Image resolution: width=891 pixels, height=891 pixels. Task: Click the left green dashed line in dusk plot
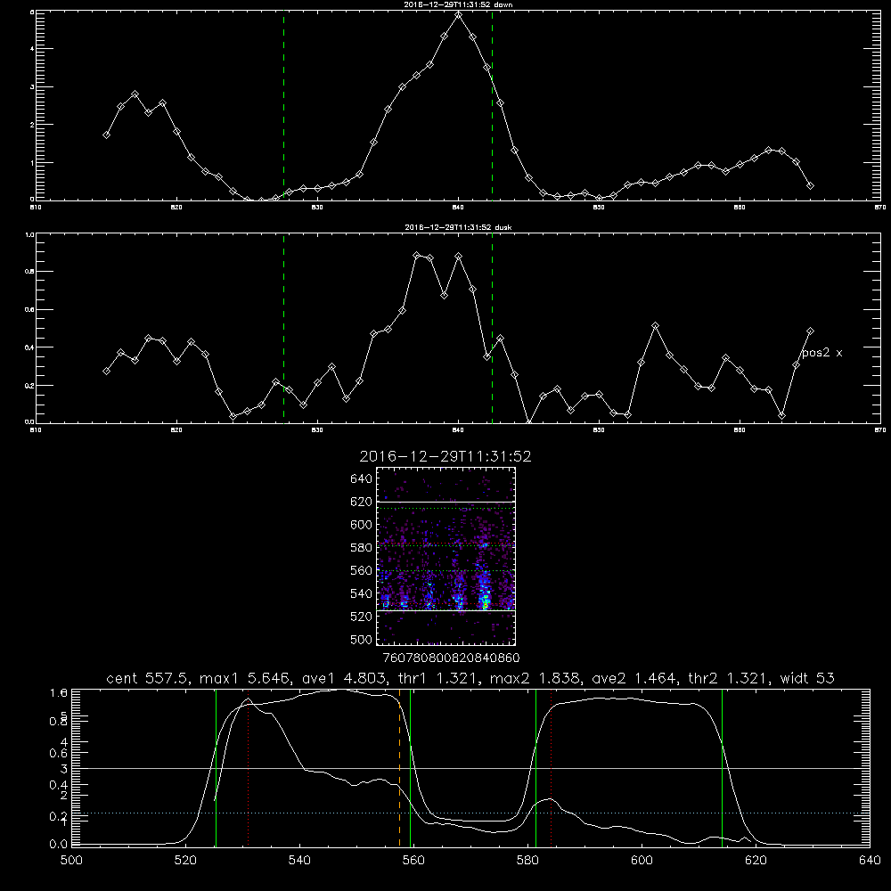283,329
